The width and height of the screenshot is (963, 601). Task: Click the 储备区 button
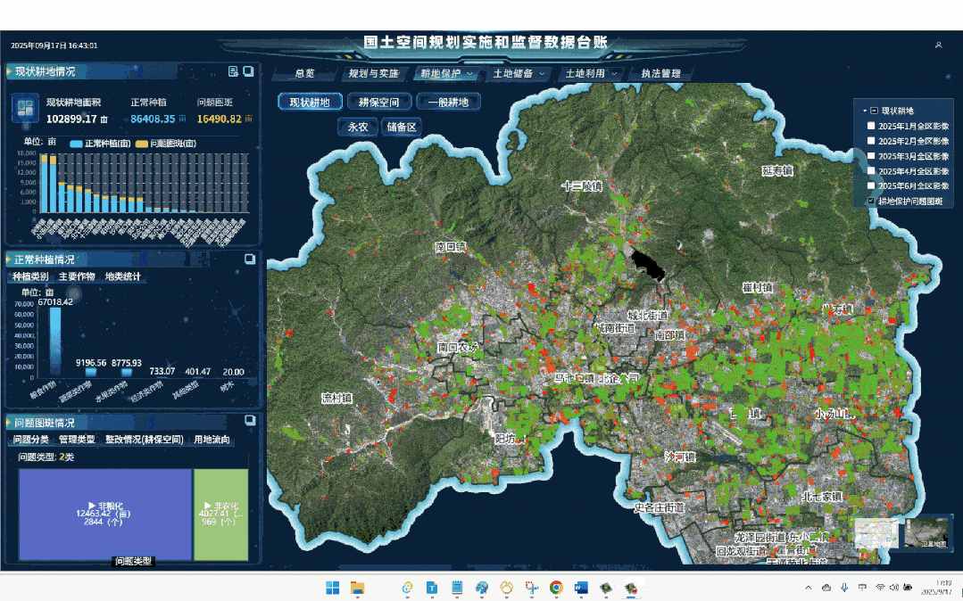point(402,127)
